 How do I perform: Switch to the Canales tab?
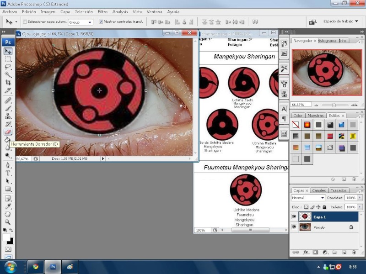pos(319,190)
